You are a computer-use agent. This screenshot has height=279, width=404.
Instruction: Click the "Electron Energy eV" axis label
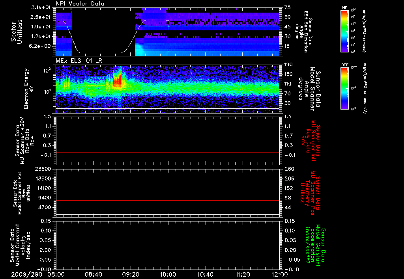point(28,89)
